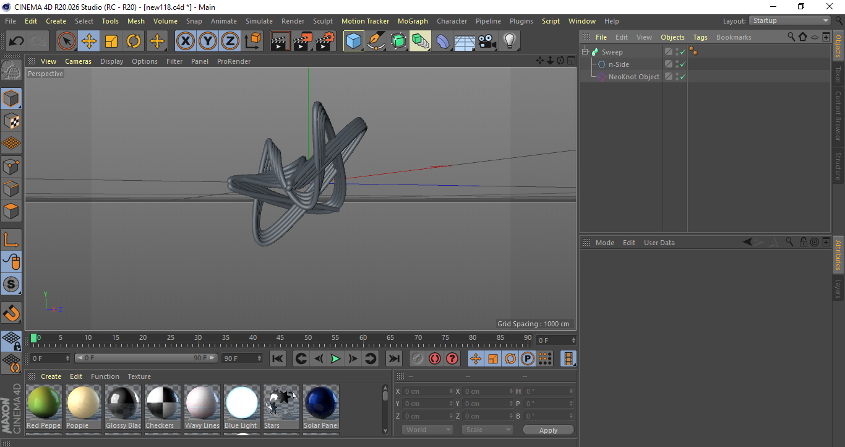The height and width of the screenshot is (447, 845).
Task: Open material manager Create menu
Action: [51, 376]
